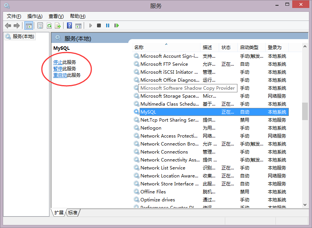Click the Pause Service icon

click(108, 25)
